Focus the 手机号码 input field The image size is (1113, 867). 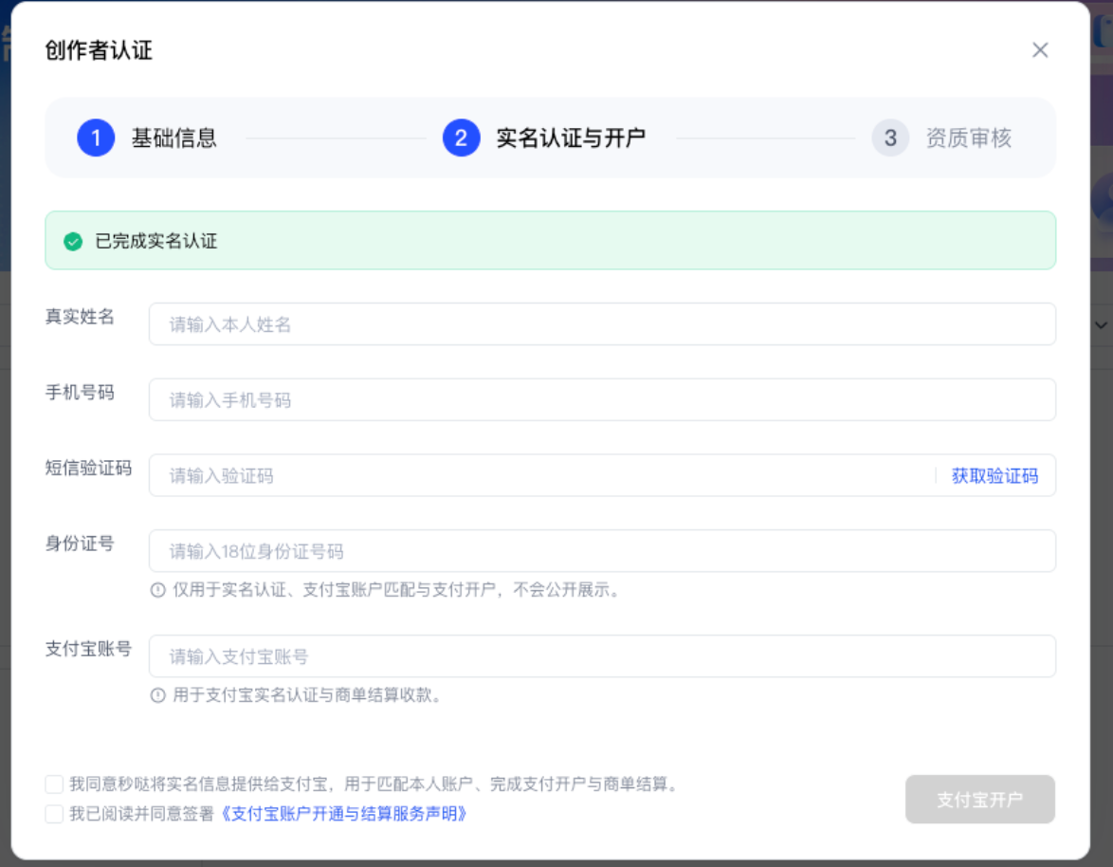pos(602,399)
